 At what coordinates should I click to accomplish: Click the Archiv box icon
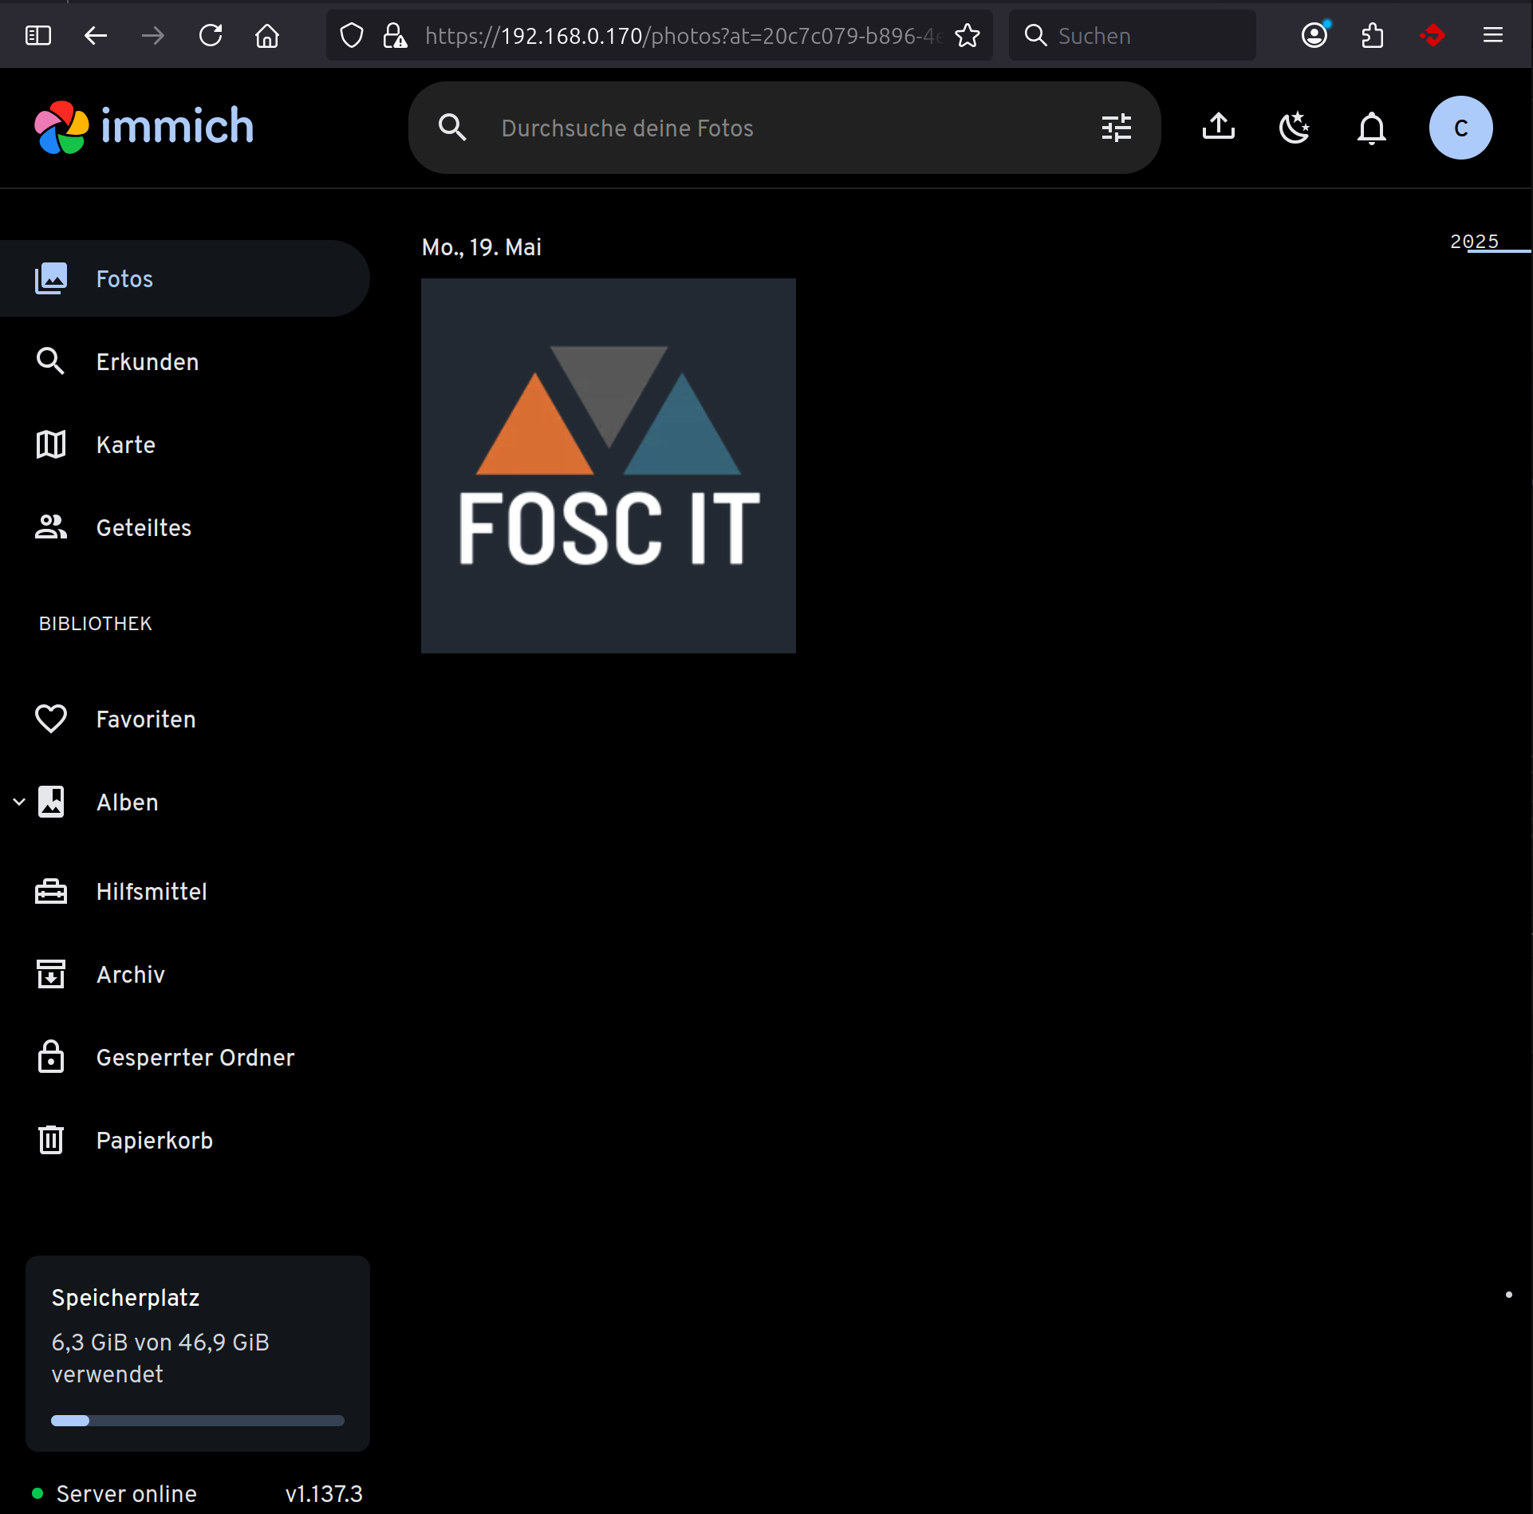pyautogui.click(x=51, y=974)
